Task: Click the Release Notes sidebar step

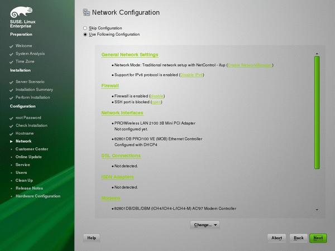Action: (x=29, y=189)
